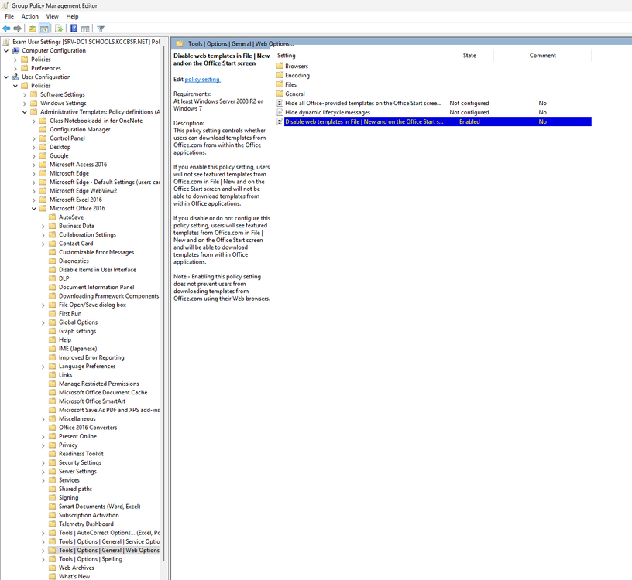Click the Encoding folder icon
632x580 pixels.
click(x=280, y=75)
